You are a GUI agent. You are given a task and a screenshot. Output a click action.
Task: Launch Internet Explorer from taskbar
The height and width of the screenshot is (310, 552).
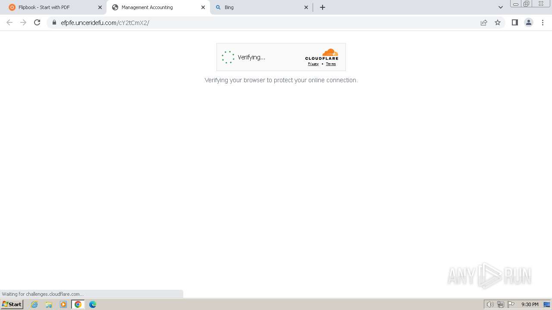(34, 304)
